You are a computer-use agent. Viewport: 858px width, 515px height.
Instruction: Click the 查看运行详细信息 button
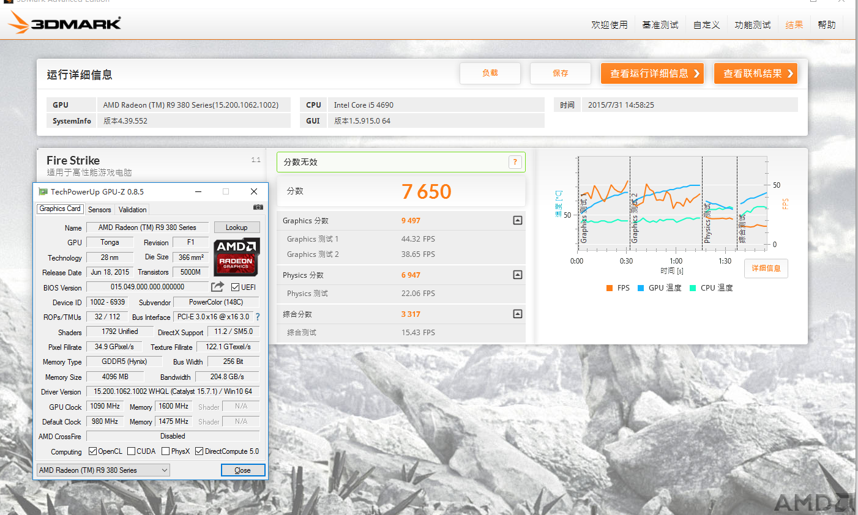click(x=652, y=73)
